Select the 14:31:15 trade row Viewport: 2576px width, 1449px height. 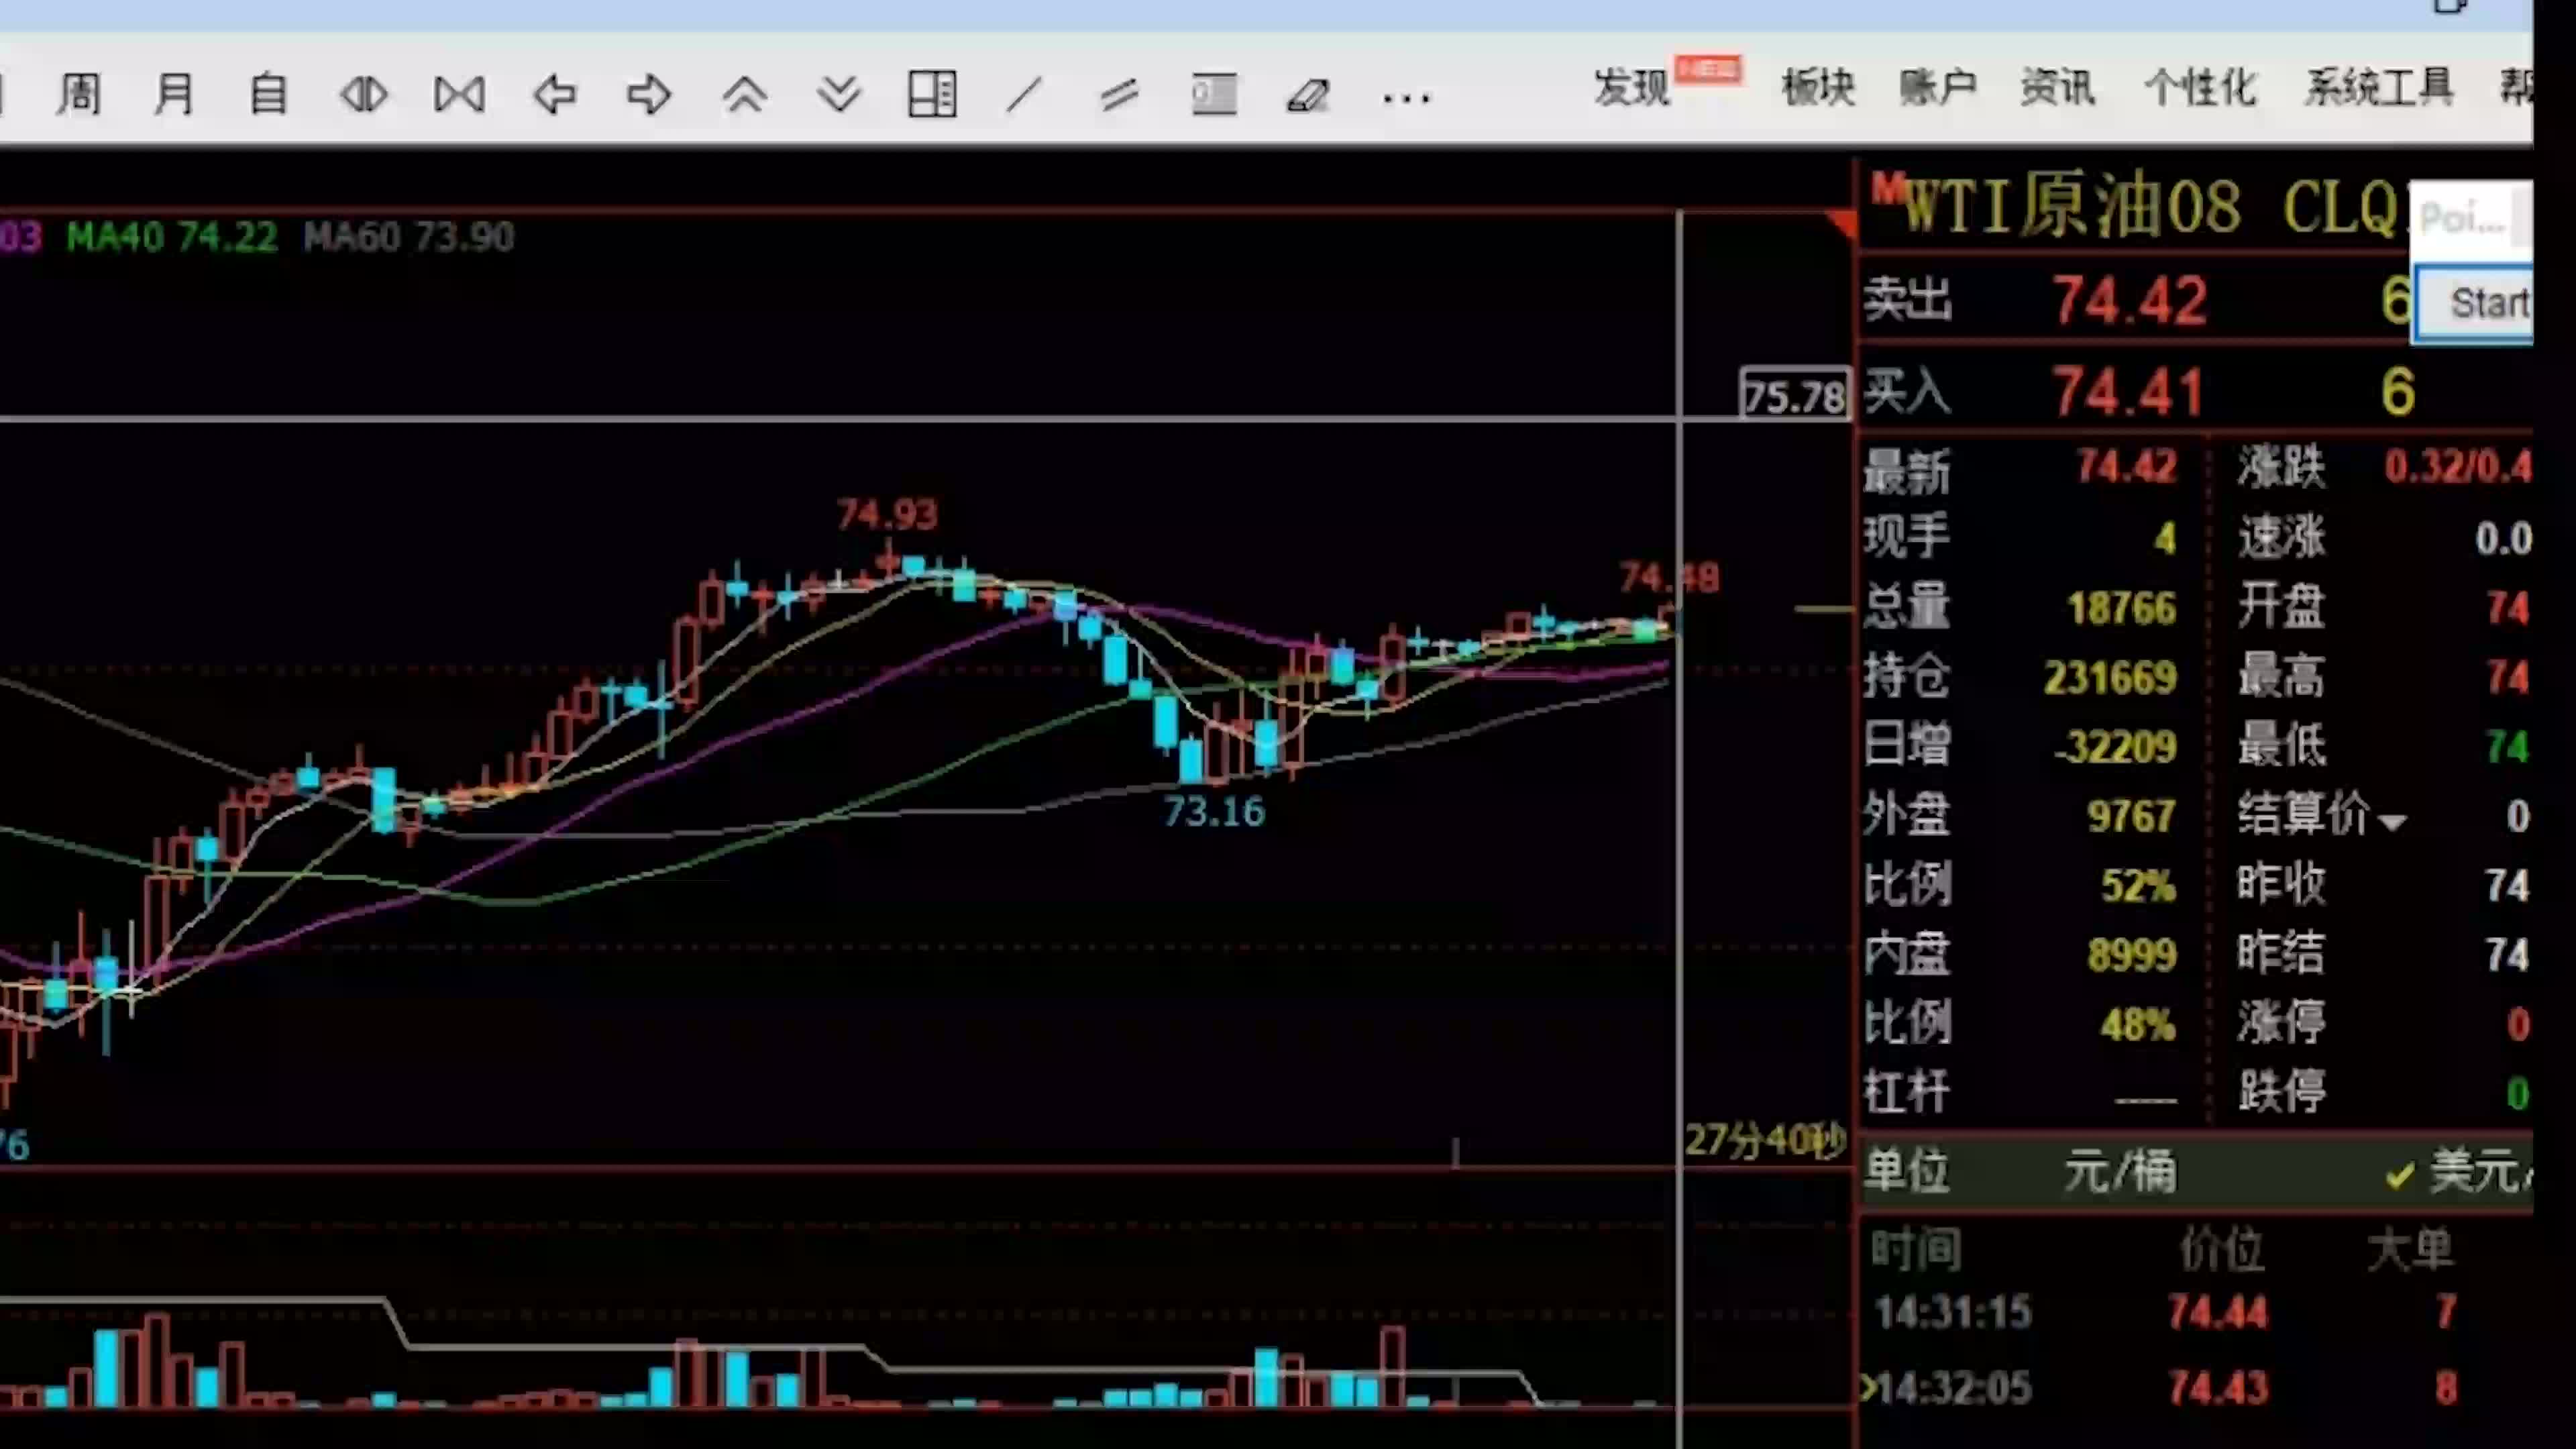tap(2196, 1312)
